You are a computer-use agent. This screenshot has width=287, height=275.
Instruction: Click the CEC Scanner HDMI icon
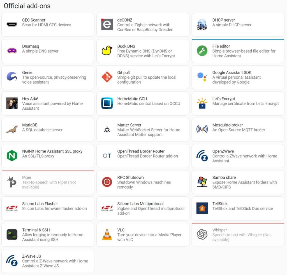coord(12,25)
